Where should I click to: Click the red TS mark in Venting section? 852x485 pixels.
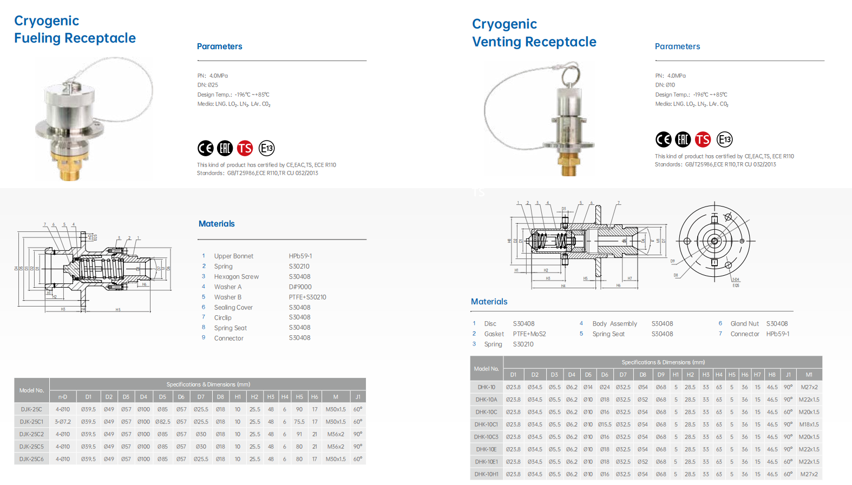(703, 139)
